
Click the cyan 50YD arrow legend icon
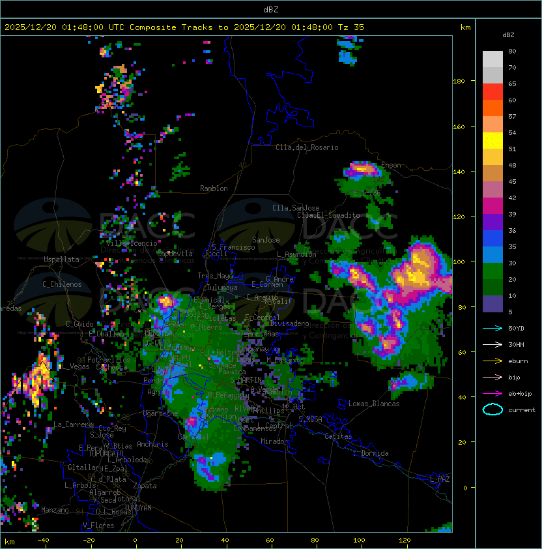pyautogui.click(x=492, y=329)
